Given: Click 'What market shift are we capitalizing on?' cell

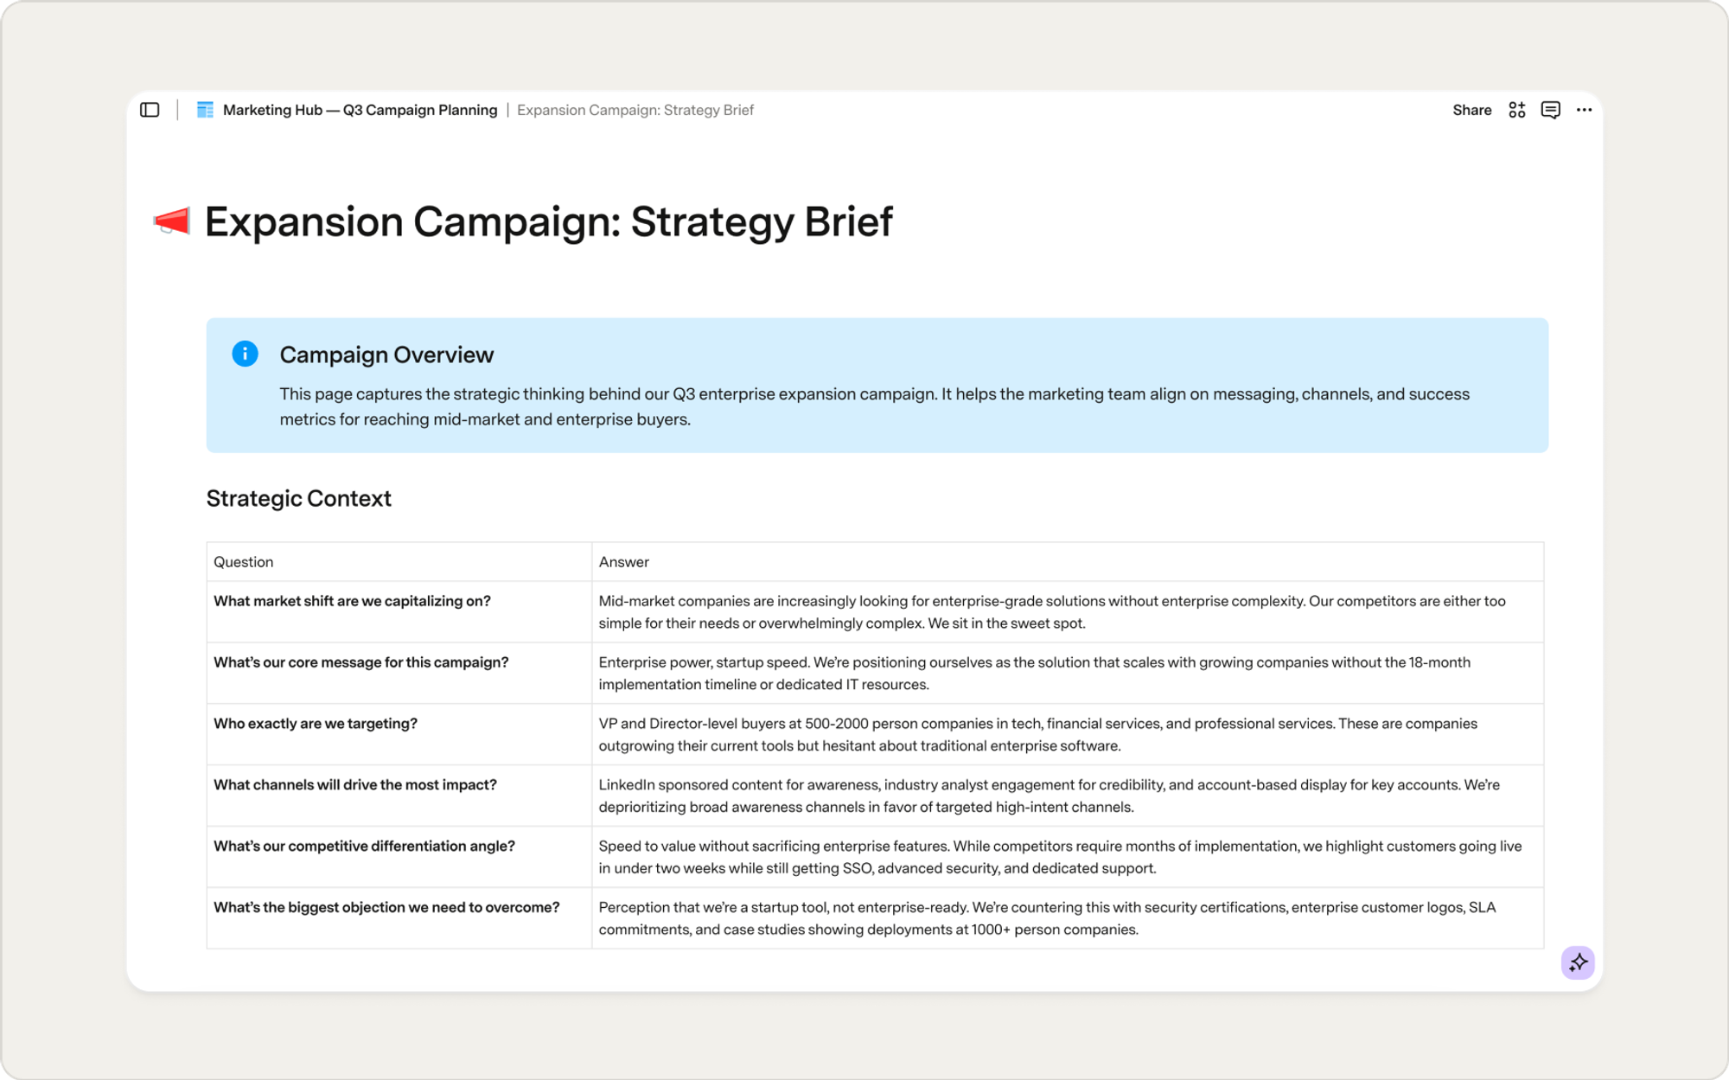Looking at the screenshot, I should [x=399, y=612].
